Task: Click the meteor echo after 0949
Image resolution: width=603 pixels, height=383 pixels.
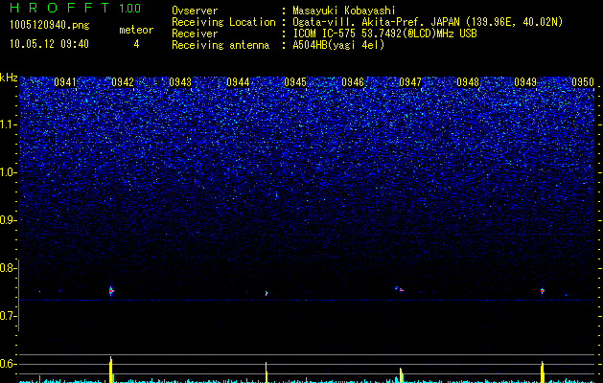Action: (x=543, y=291)
